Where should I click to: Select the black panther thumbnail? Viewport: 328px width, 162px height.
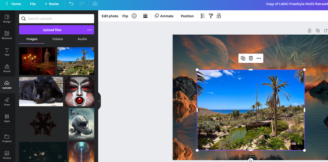(41, 91)
